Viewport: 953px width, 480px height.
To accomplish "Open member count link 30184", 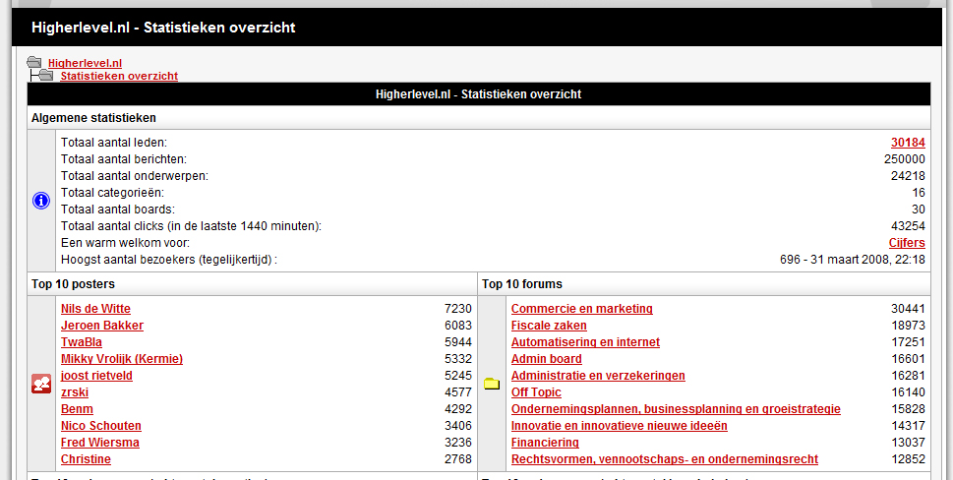I will point(908,143).
